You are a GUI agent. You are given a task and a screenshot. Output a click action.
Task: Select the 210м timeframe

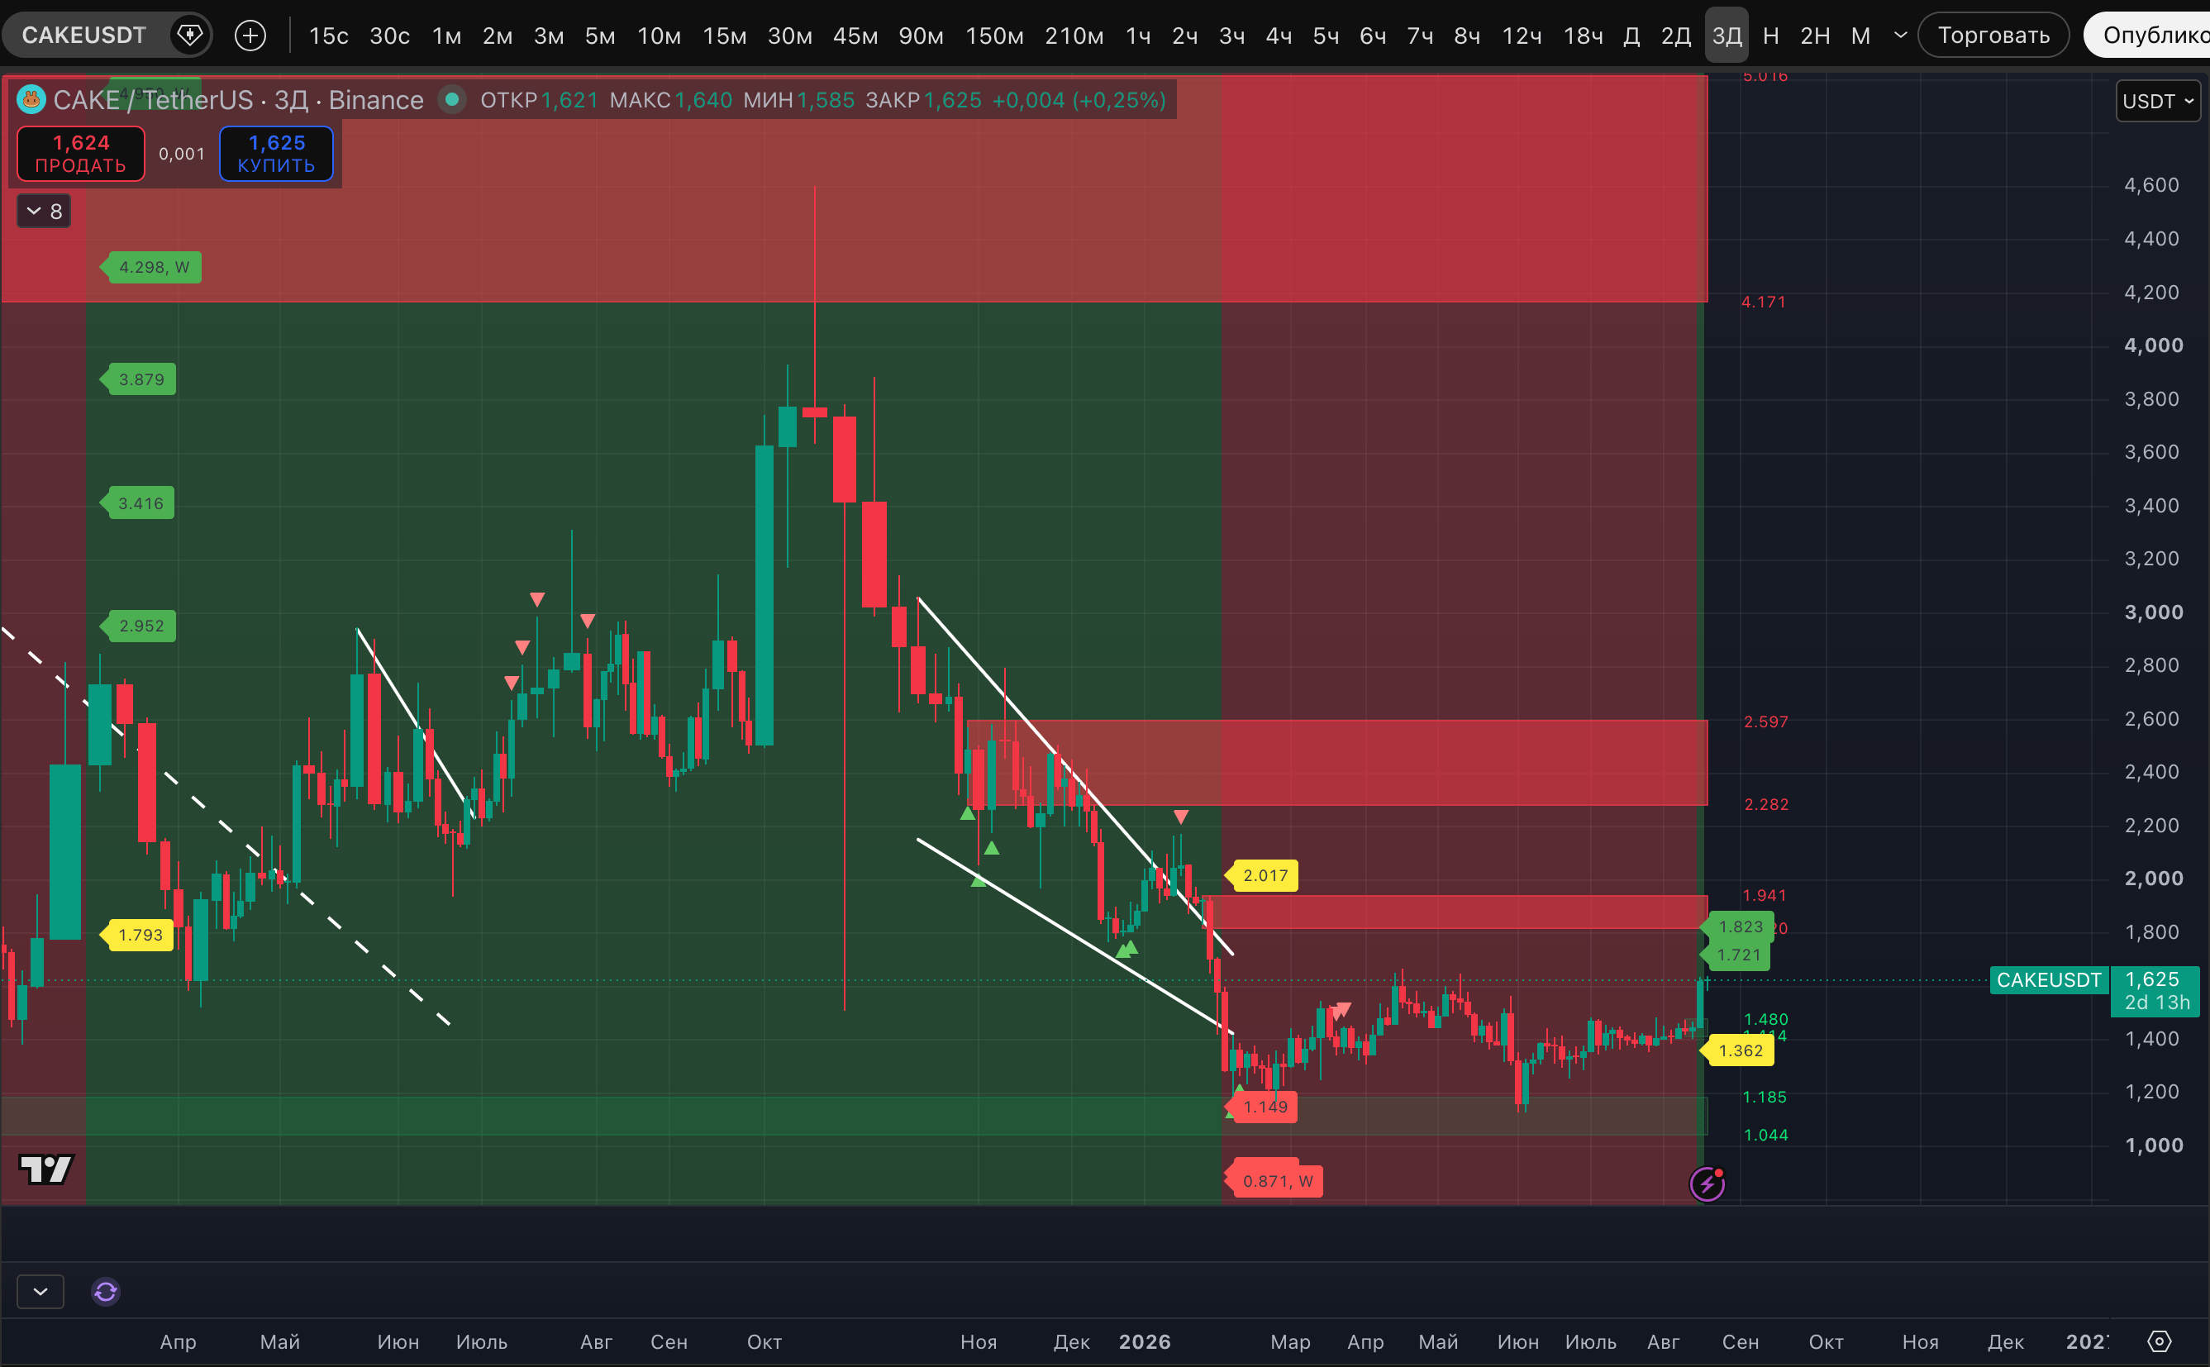point(1074,36)
